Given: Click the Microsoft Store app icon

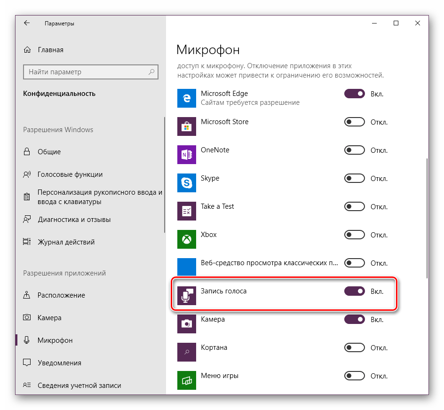Looking at the screenshot, I should tap(186, 126).
